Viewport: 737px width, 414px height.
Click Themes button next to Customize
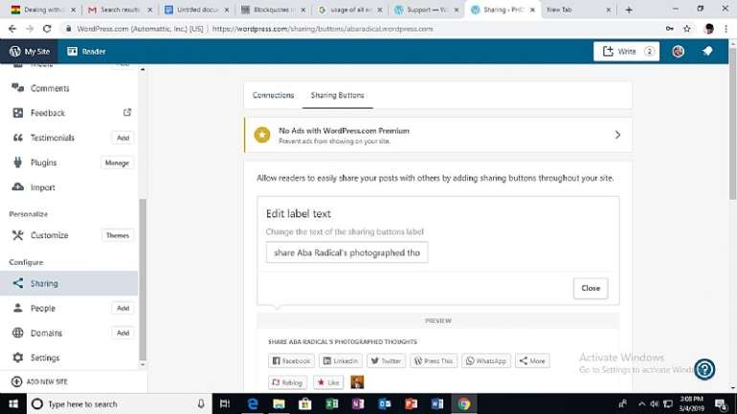(118, 235)
